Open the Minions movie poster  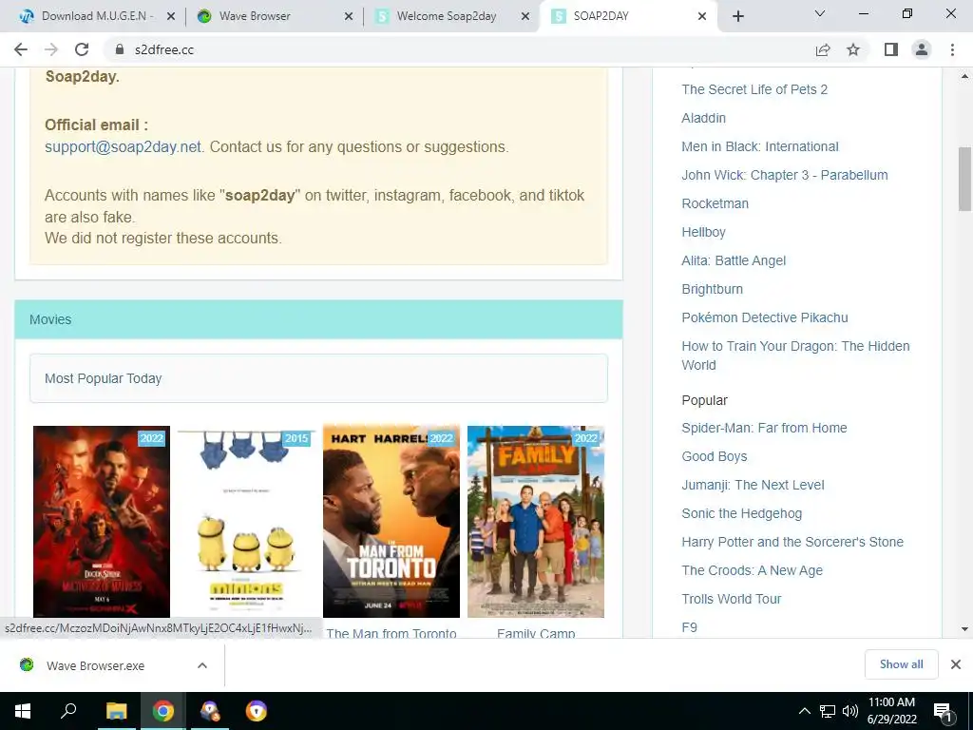[x=246, y=522]
